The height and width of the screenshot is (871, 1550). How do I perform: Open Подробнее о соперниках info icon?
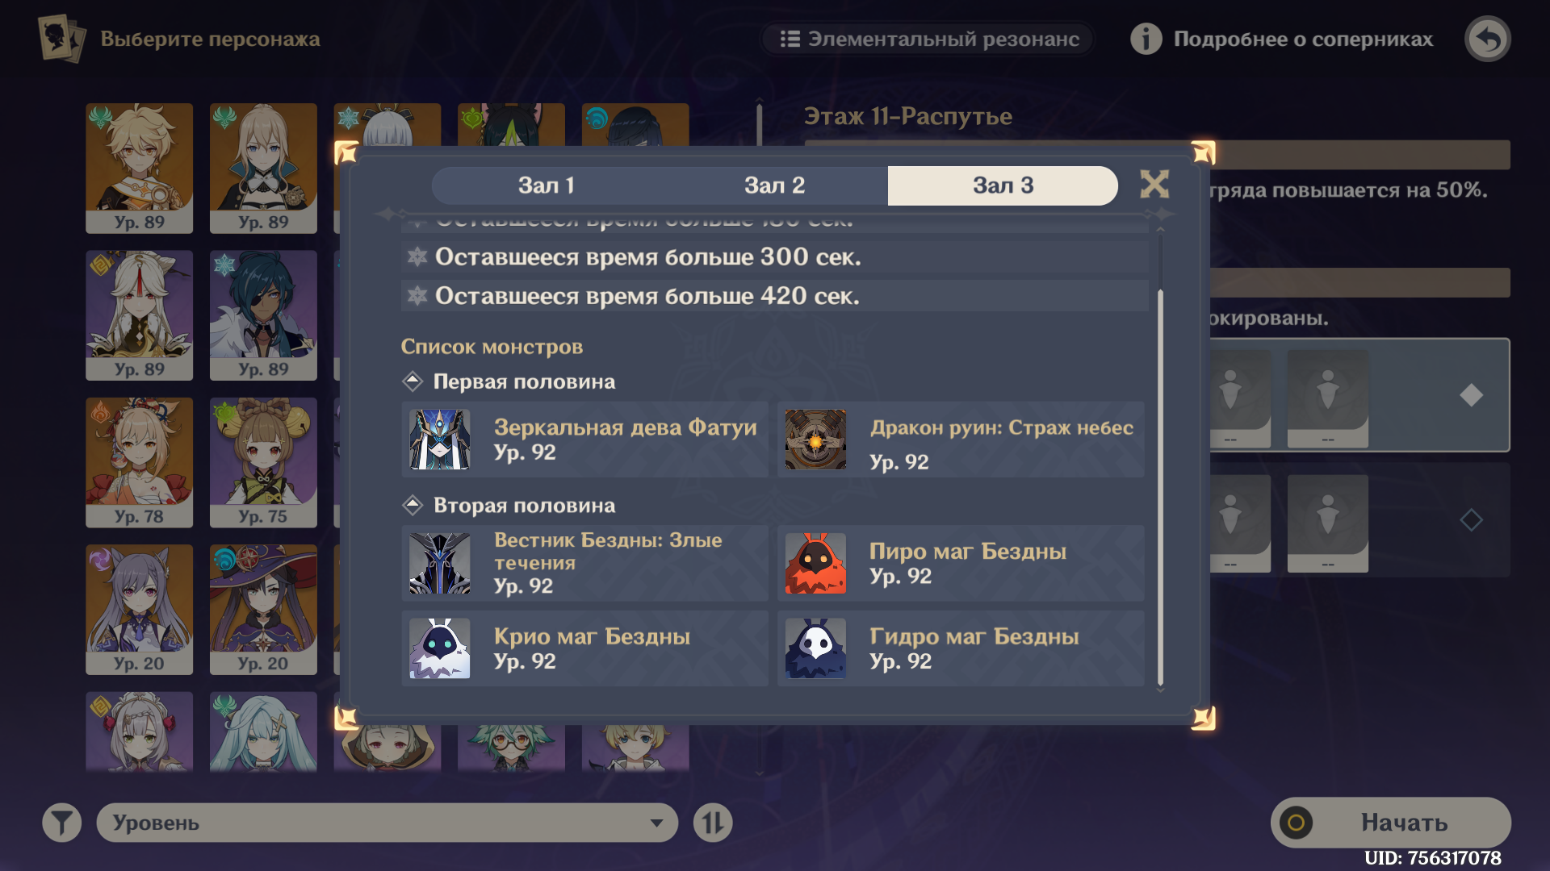1146,39
